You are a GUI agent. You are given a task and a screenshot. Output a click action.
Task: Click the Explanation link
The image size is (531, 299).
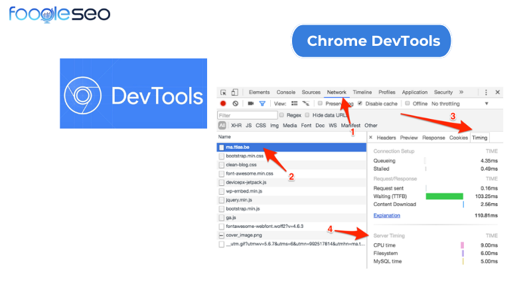coord(386,215)
